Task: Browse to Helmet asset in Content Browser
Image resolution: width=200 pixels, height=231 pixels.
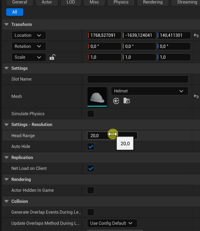Action: tap(127, 101)
